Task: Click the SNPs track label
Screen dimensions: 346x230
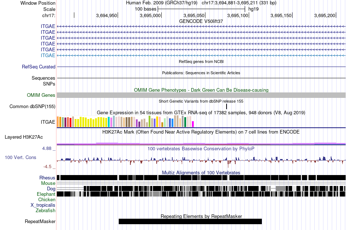Action: pos(49,84)
